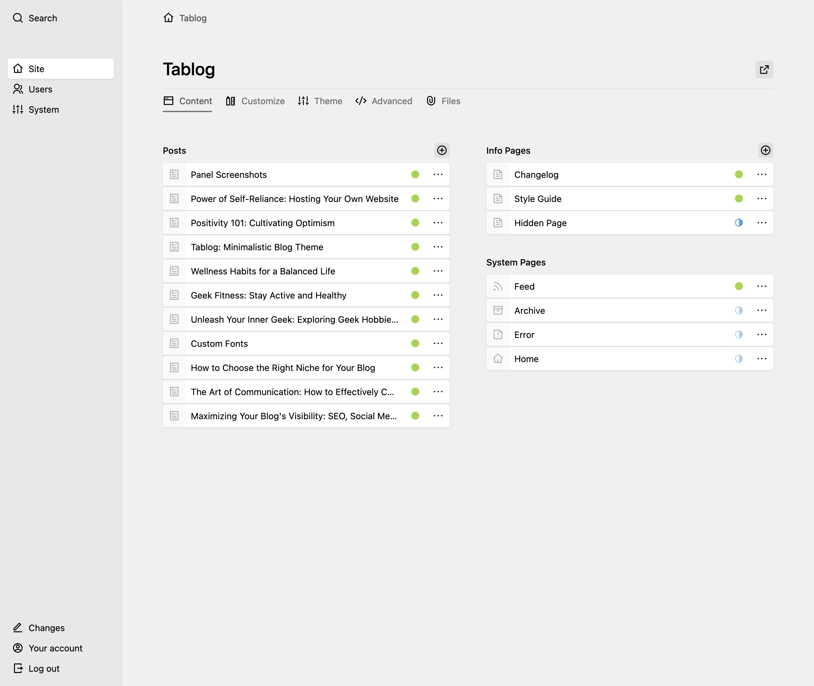The image size is (814, 686).
Task: Open the Files tab
Action: [443, 101]
